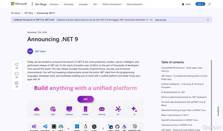Screen dimensions: 223x131
Task: Click the share arrow icon
Action: (x=17, y=83)
